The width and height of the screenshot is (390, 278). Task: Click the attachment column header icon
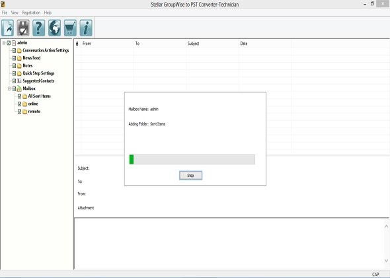click(77, 44)
